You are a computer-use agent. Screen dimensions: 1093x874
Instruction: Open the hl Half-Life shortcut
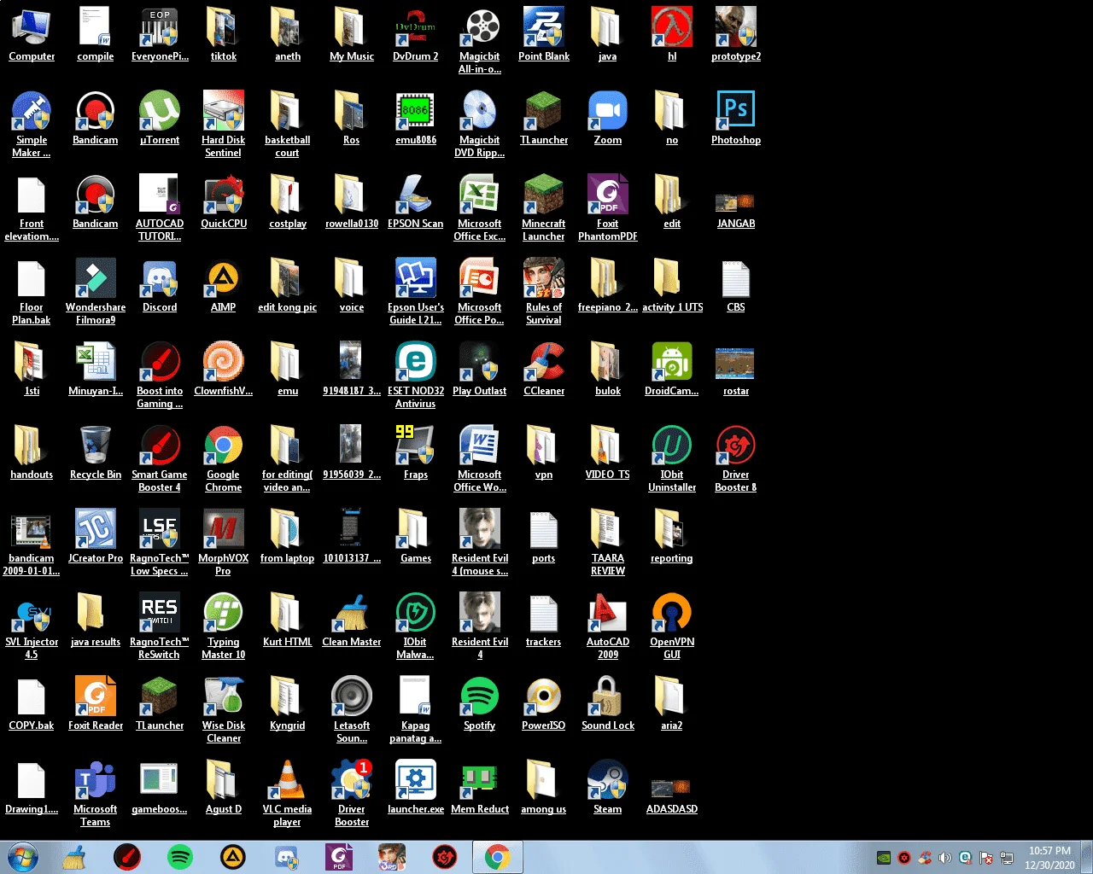672,34
